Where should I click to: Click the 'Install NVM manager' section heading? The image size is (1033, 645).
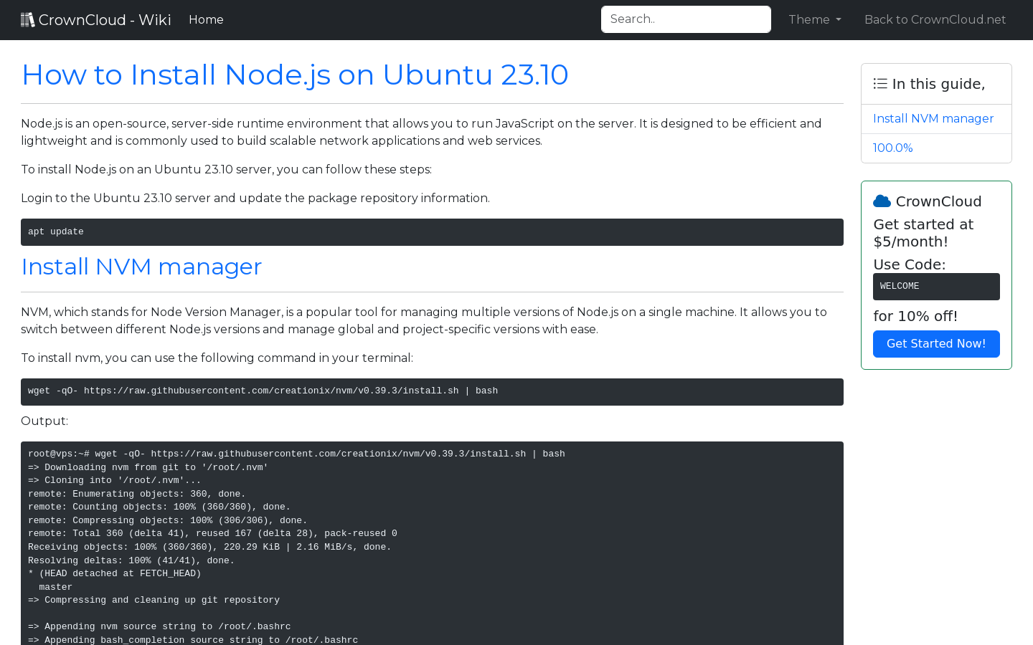coord(141,267)
